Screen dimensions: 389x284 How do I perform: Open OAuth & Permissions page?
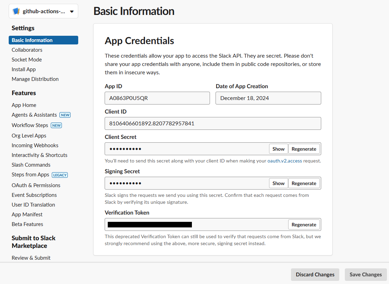[36, 185]
